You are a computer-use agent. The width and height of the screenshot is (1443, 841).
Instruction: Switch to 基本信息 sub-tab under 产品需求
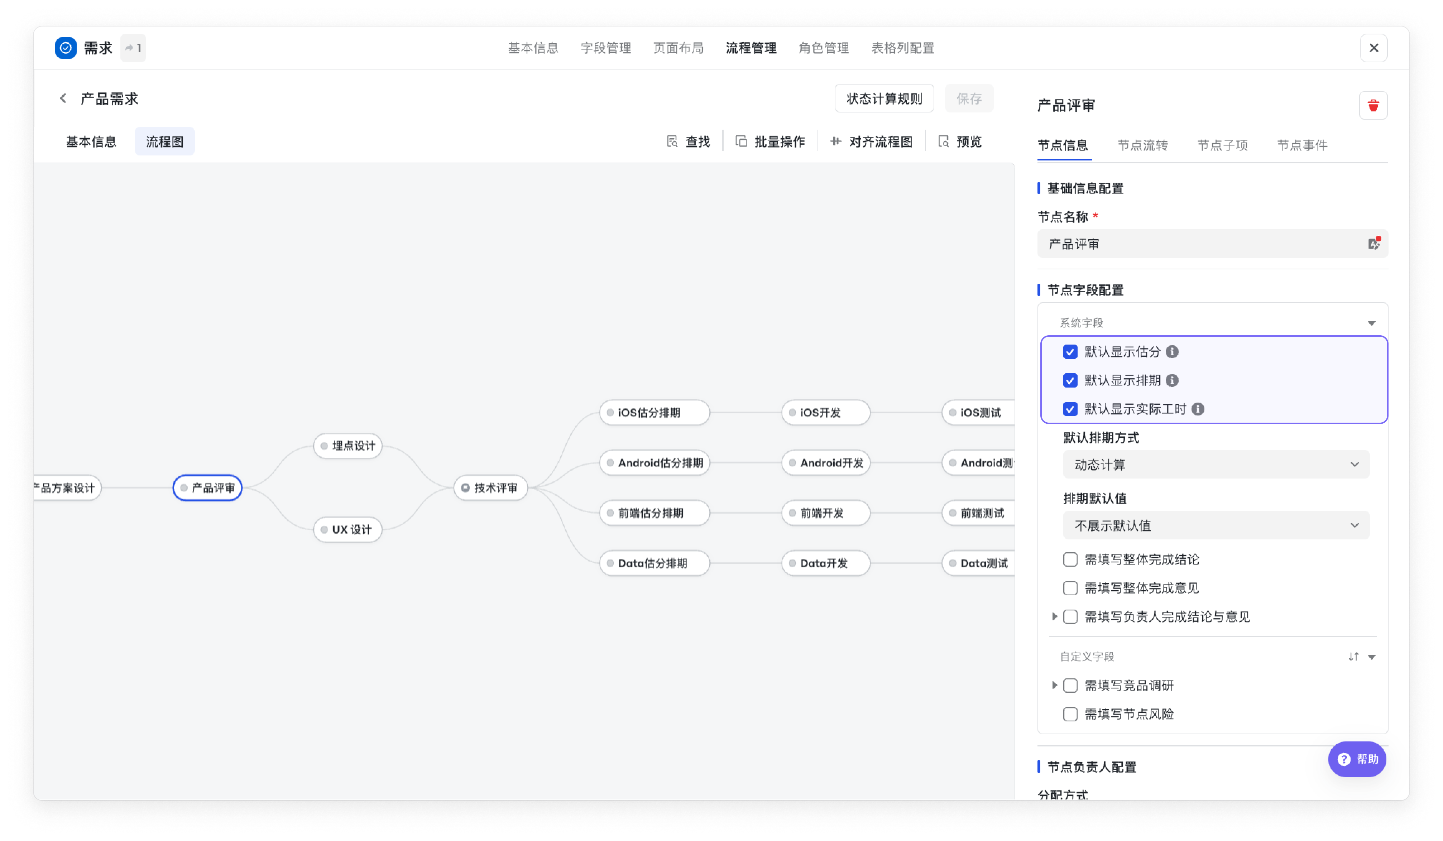(x=91, y=141)
